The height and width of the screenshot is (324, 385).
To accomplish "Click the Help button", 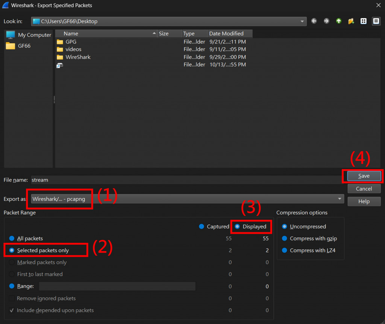I will (364, 201).
